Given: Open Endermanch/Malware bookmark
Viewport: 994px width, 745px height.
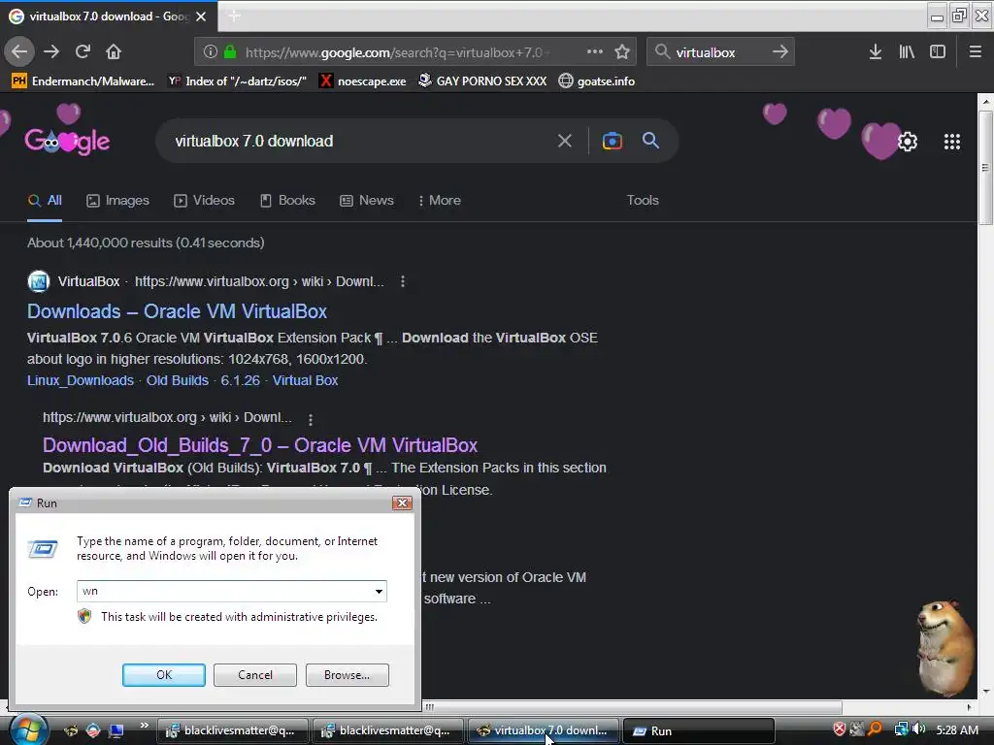Looking at the screenshot, I should pos(83,81).
